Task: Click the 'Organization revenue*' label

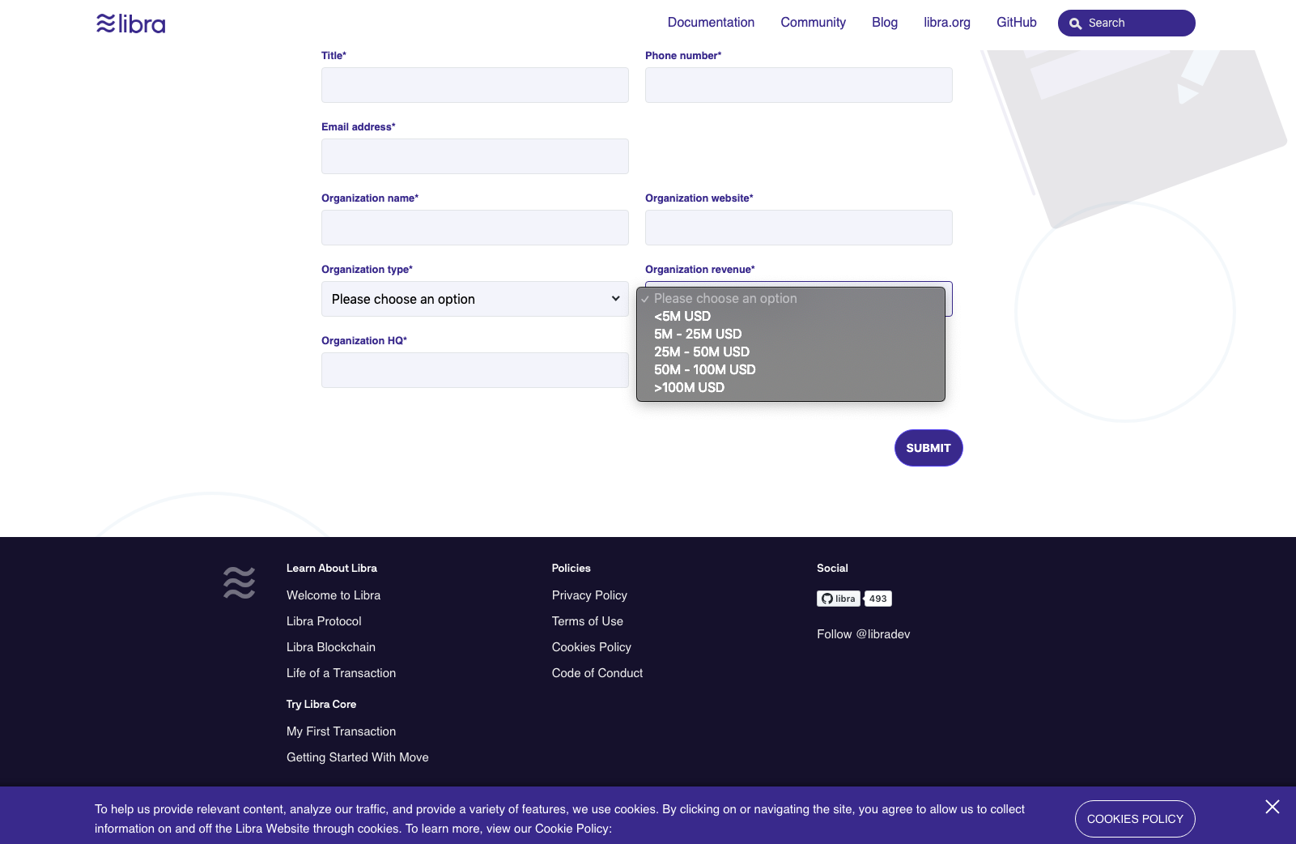Action: (700, 269)
